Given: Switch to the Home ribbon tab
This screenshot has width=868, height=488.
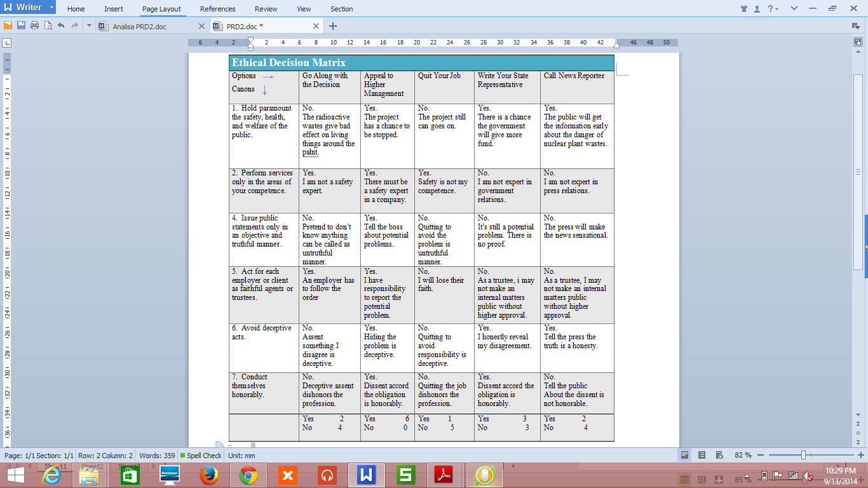Looking at the screenshot, I should pos(76,9).
